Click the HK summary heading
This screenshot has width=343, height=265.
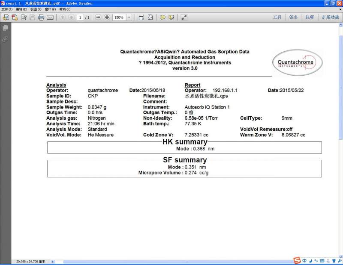(185, 142)
